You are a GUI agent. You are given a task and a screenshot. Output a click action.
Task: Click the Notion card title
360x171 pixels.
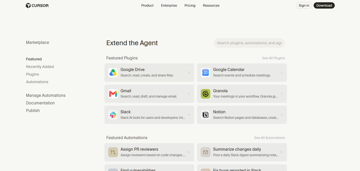coord(219,112)
